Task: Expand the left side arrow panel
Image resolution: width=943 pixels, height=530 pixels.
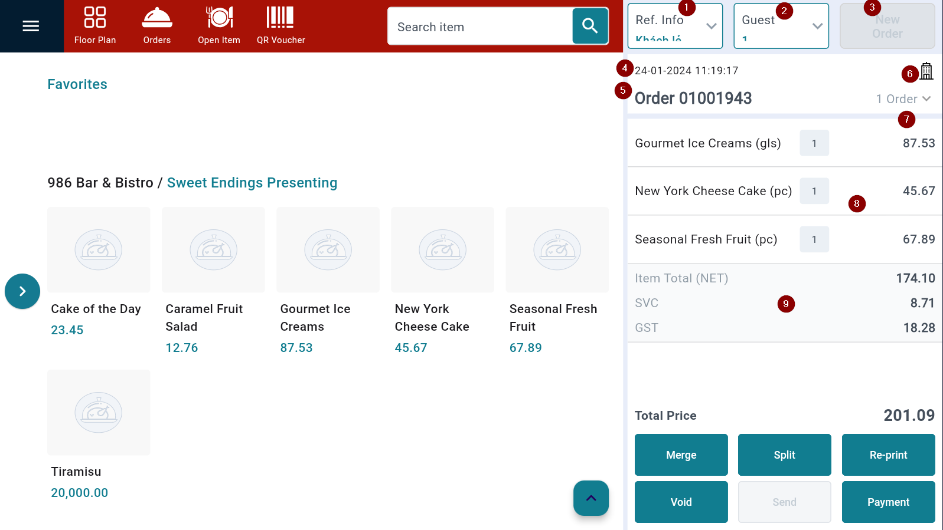Action: [x=22, y=291]
